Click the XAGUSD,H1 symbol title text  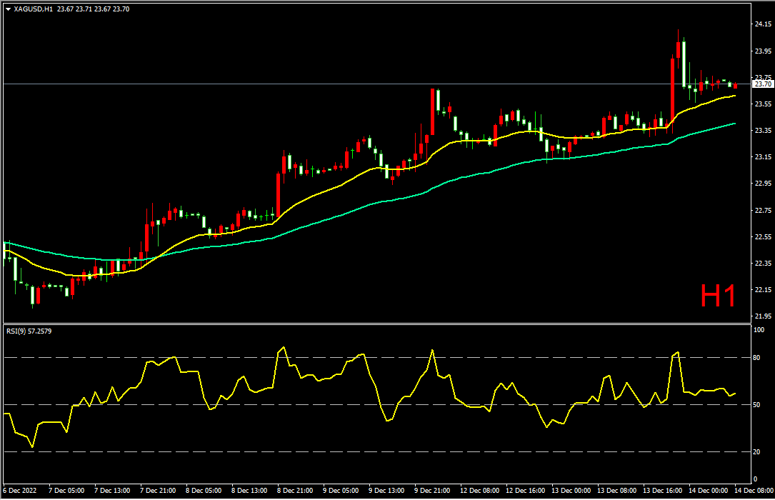point(34,9)
